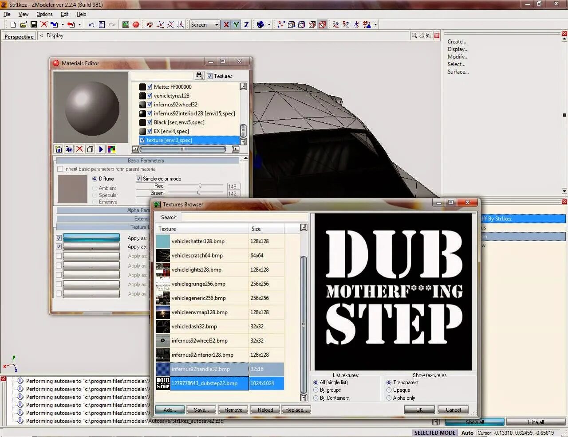This screenshot has height=437, width=568.
Task: Click Add... button in Textures Browser
Action: pos(169,410)
